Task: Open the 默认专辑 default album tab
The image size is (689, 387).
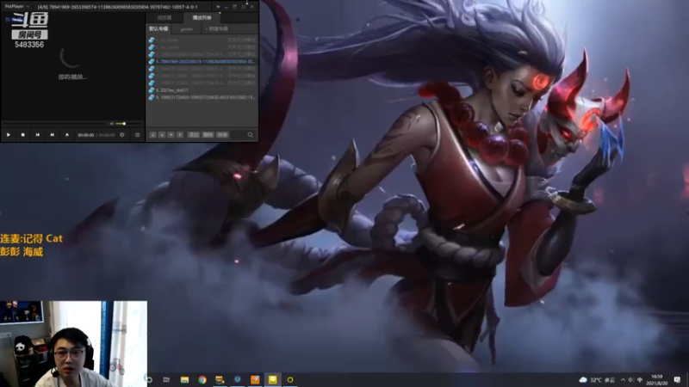Action: click(158, 29)
